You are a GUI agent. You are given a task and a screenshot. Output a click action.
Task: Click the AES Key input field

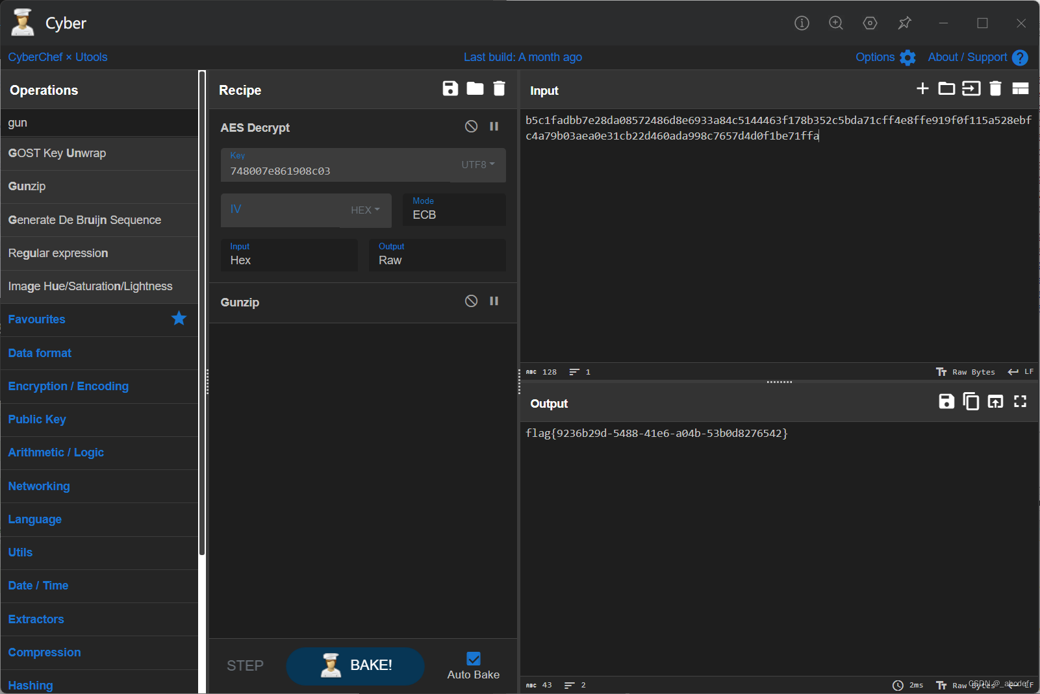pos(336,165)
